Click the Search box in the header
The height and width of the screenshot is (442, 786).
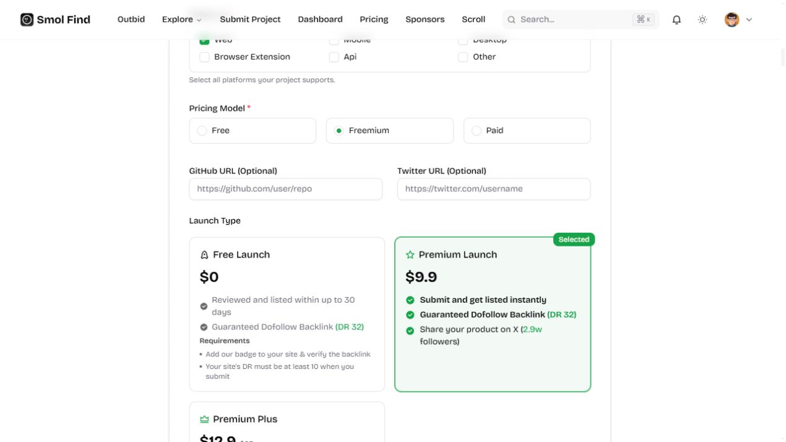pyautogui.click(x=581, y=20)
